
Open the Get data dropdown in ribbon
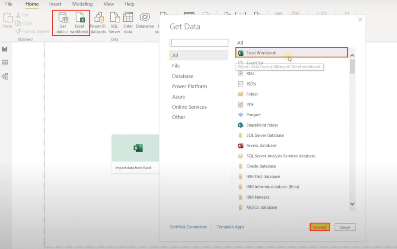(62, 23)
